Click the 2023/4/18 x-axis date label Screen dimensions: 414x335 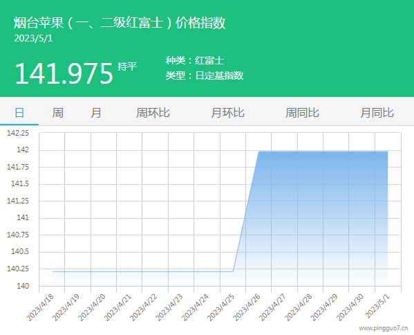[40, 307]
